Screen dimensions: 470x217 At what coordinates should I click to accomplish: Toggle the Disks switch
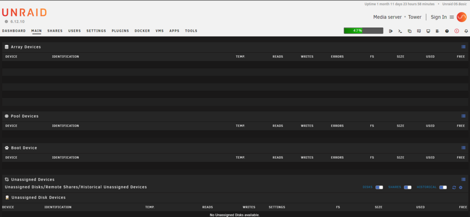(379, 187)
